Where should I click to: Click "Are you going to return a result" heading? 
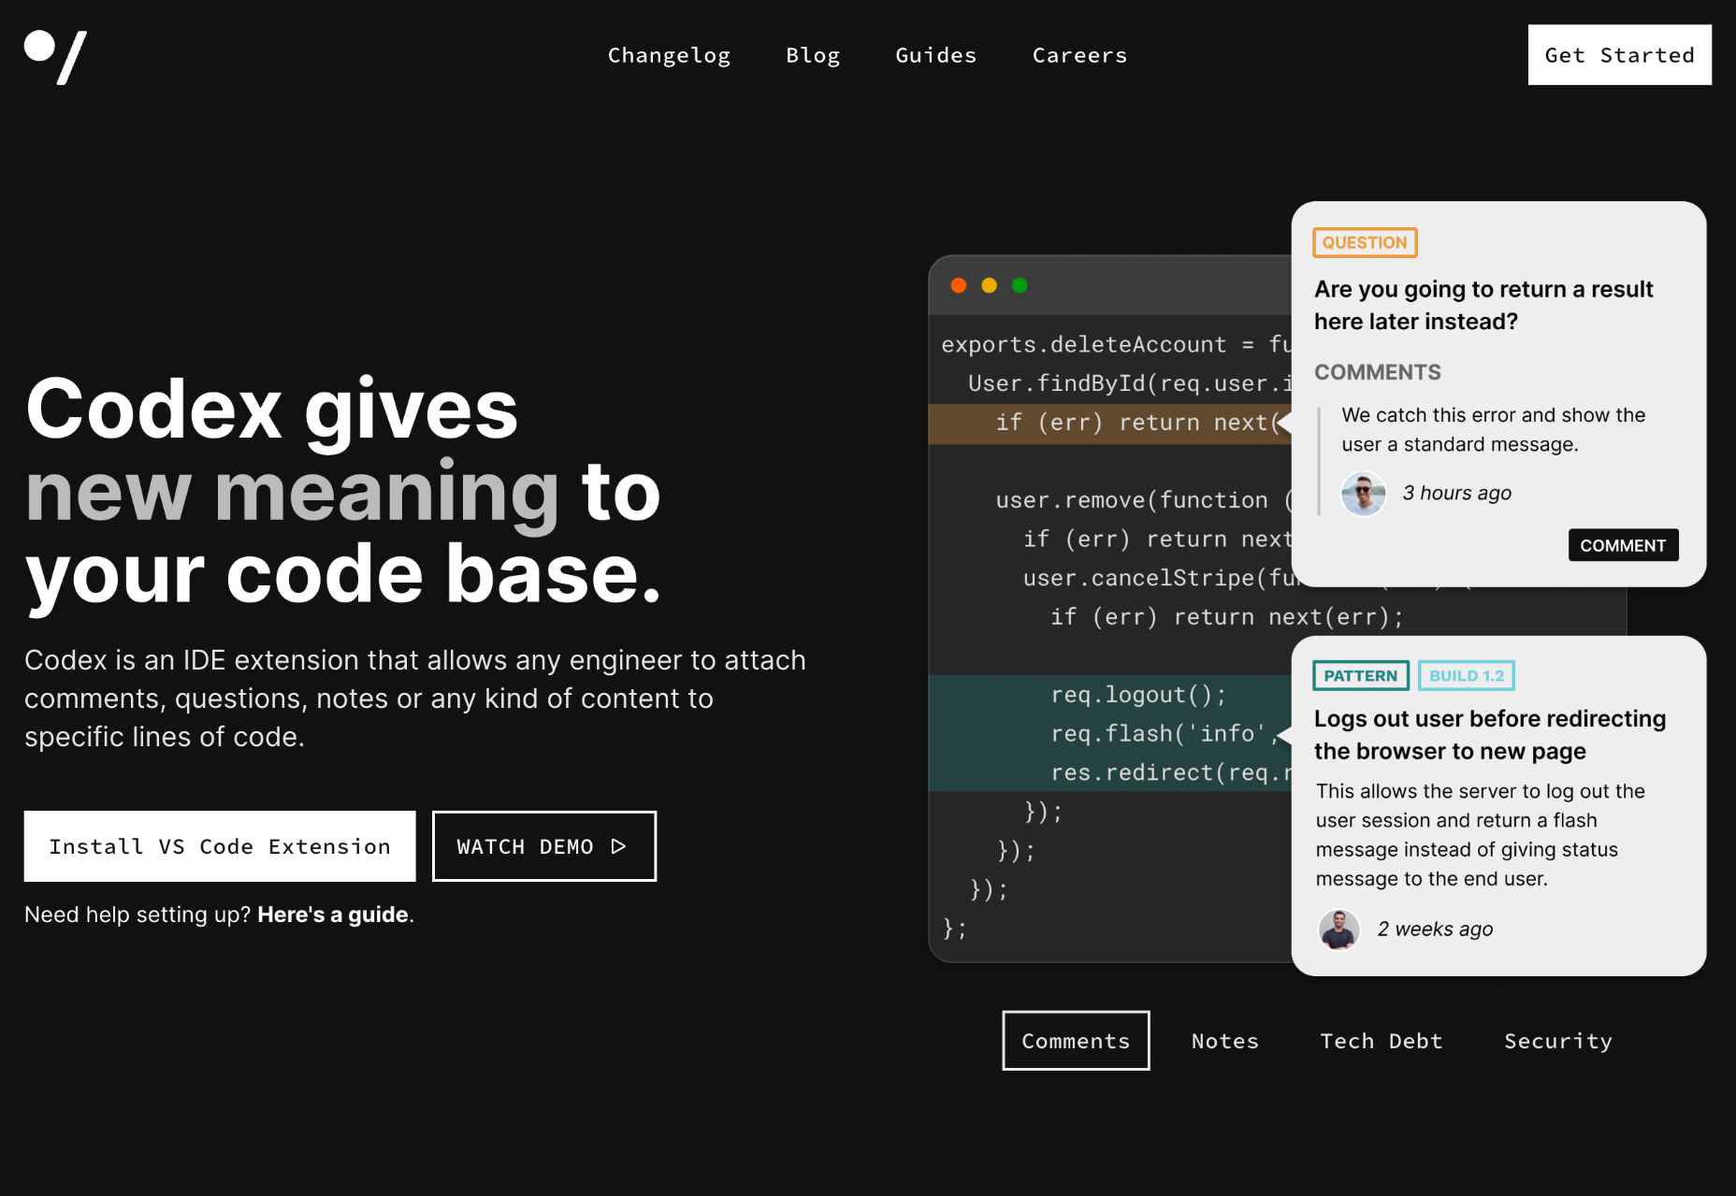[x=1483, y=305]
